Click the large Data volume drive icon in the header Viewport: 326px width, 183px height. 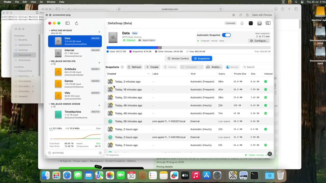113,37
